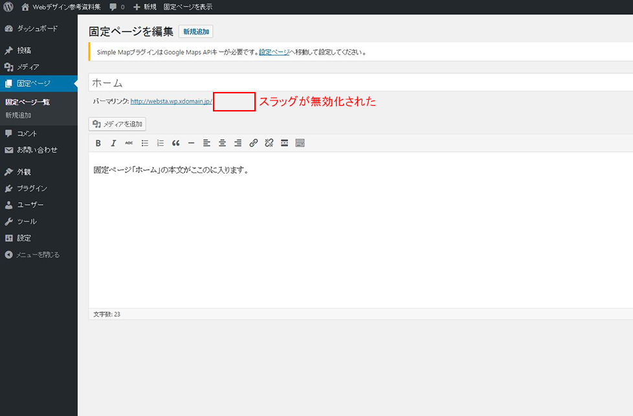Click the strikethrough ABC icon

tap(129, 143)
